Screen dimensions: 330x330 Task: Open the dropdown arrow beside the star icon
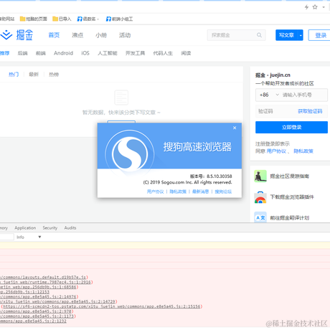point(324,7)
